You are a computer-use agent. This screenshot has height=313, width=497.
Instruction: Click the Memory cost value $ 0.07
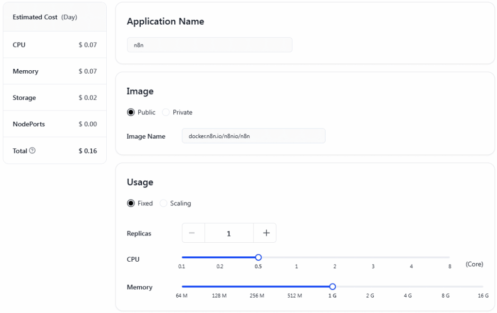tap(88, 71)
